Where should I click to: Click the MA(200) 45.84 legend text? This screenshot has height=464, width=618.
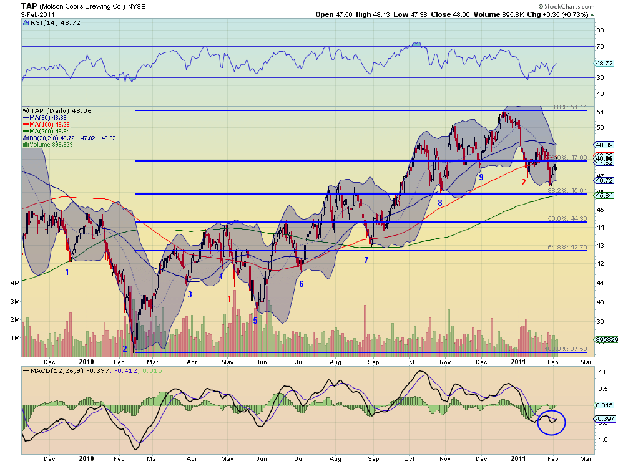pyautogui.click(x=50, y=131)
